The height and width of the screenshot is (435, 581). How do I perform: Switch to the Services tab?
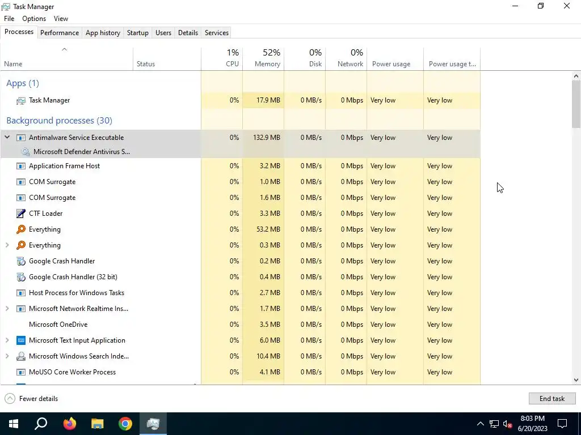point(217,32)
